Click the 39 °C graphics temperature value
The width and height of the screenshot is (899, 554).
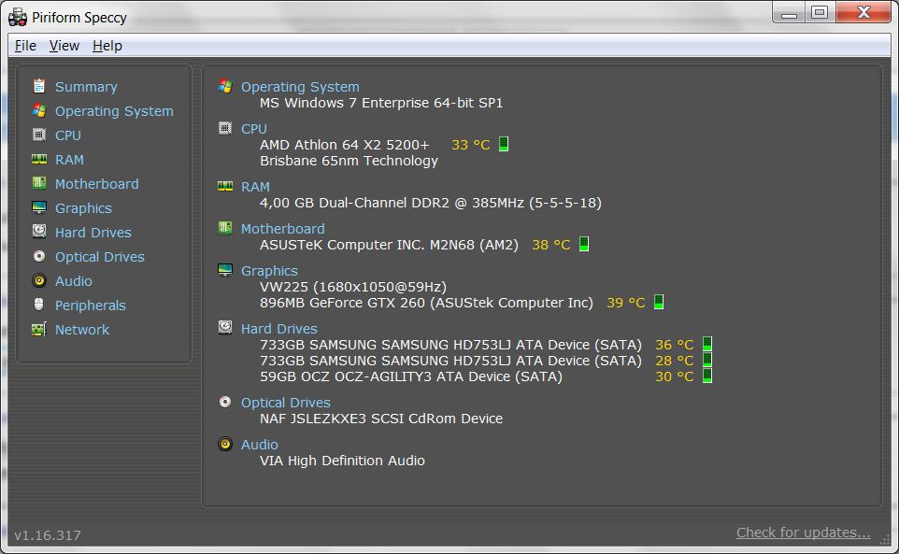click(625, 303)
